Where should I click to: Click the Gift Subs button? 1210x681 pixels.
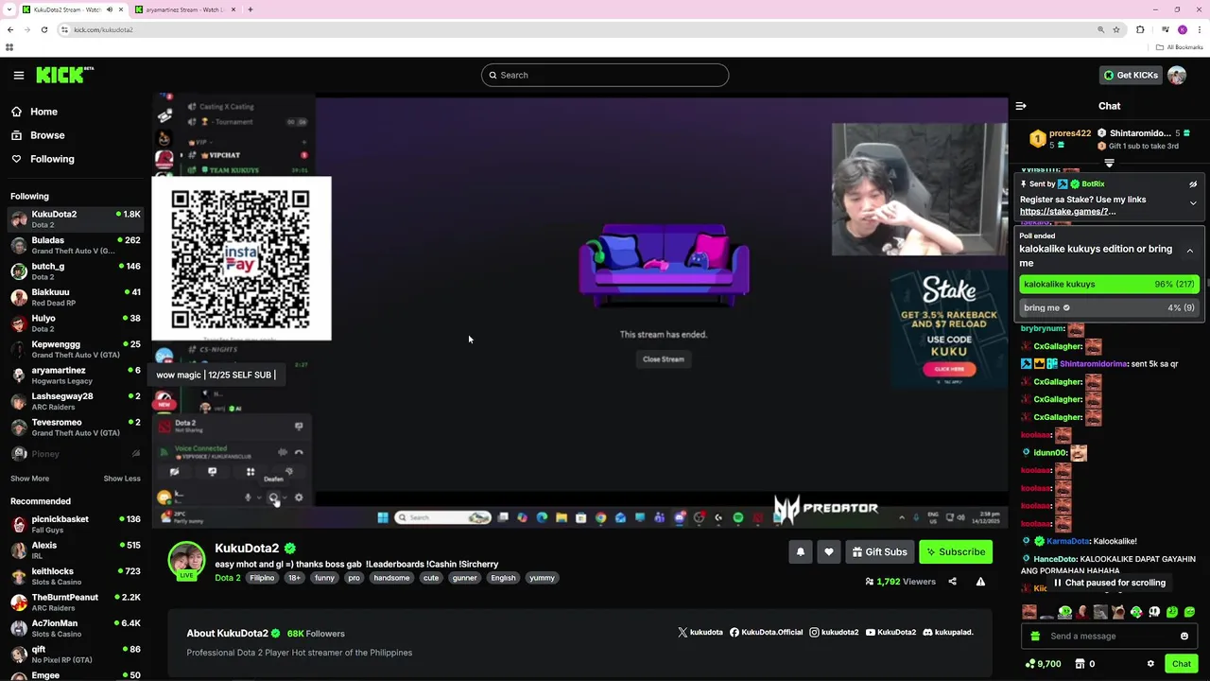coord(879,552)
